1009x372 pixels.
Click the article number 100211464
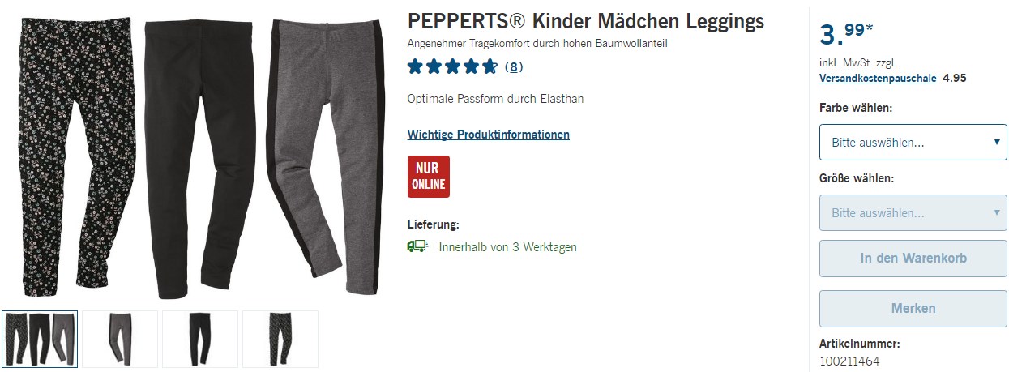pyautogui.click(x=849, y=361)
